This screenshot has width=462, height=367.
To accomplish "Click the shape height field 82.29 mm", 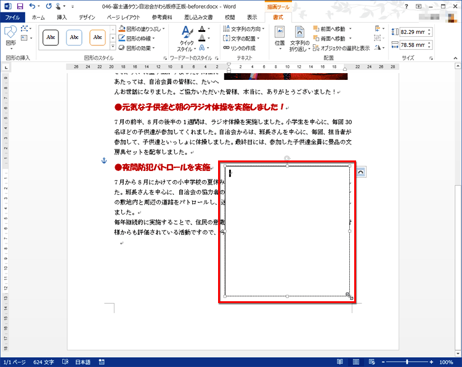I will [x=413, y=32].
